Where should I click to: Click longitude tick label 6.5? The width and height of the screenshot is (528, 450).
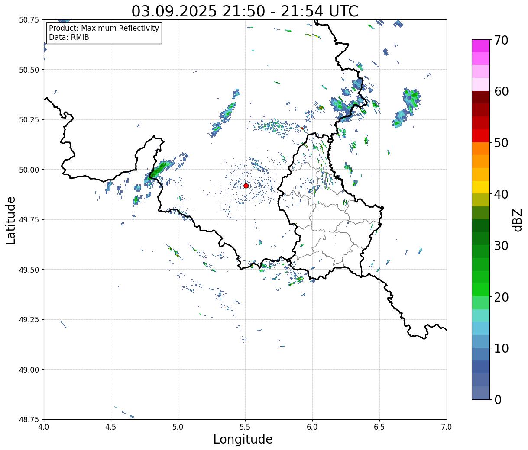[x=379, y=427]
